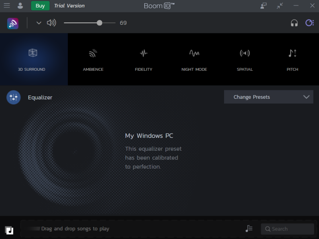Click the Trial Version label
This screenshot has width=319, height=239.
[69, 6]
